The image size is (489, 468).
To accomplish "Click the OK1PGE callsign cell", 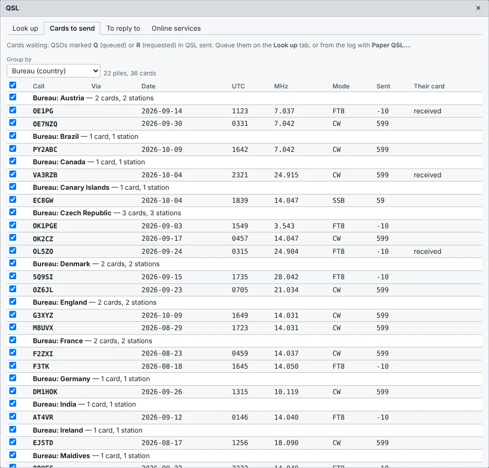I will pos(45,226).
